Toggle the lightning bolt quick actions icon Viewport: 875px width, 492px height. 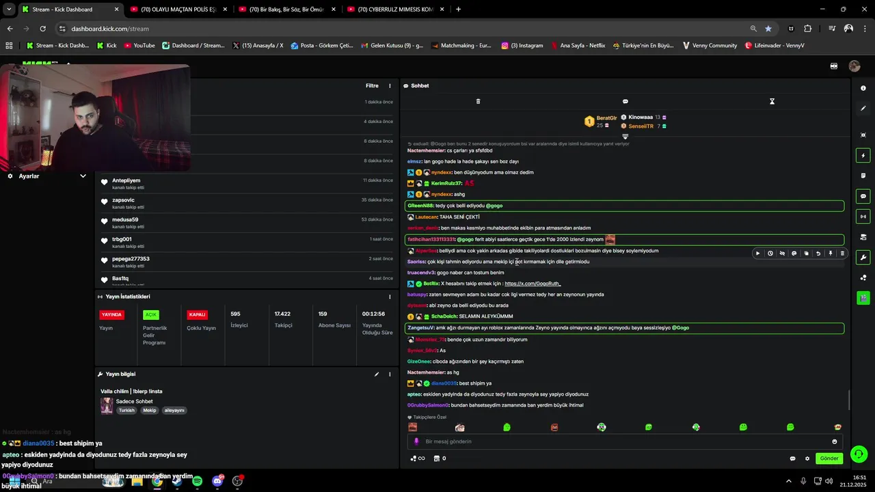(x=863, y=156)
